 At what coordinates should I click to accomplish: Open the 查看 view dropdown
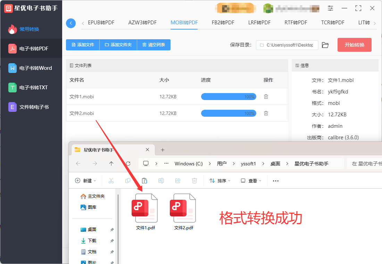[x=251, y=181]
